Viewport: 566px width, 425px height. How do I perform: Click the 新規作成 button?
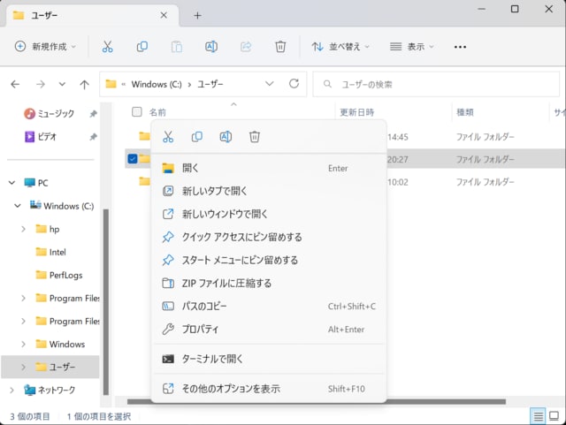pos(45,47)
